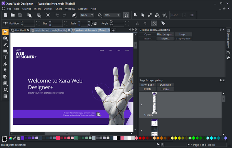The height and width of the screenshot is (148, 232).
Task: Click the Disc designs... button
Action: (165, 34)
